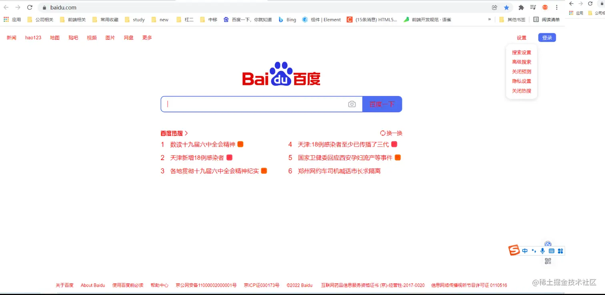Open the 设置 settings menu
This screenshot has width=605, height=295.
click(x=521, y=38)
